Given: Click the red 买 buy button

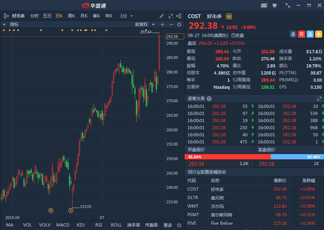Looking at the screenshot, I should pyautogui.click(x=302, y=34).
